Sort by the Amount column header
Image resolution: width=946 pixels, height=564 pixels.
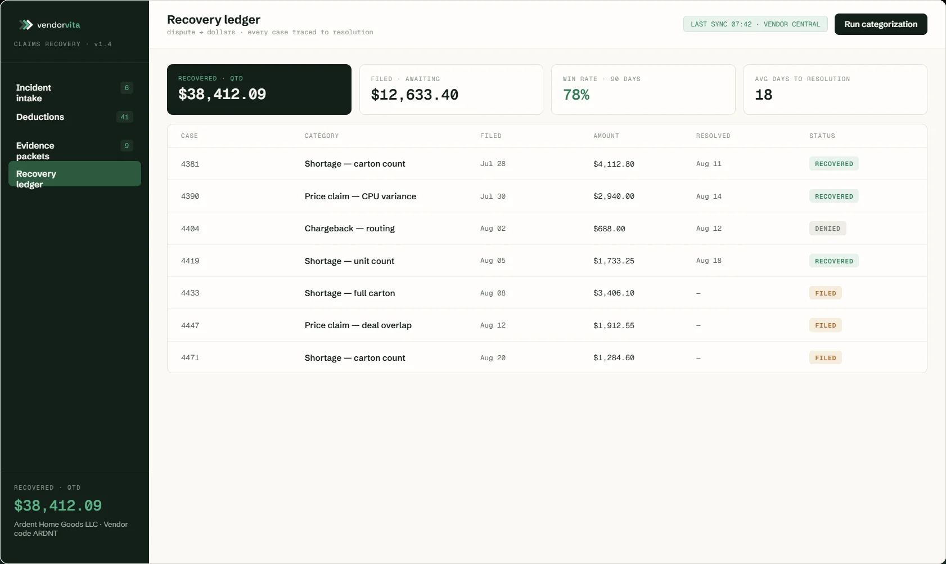coord(606,136)
